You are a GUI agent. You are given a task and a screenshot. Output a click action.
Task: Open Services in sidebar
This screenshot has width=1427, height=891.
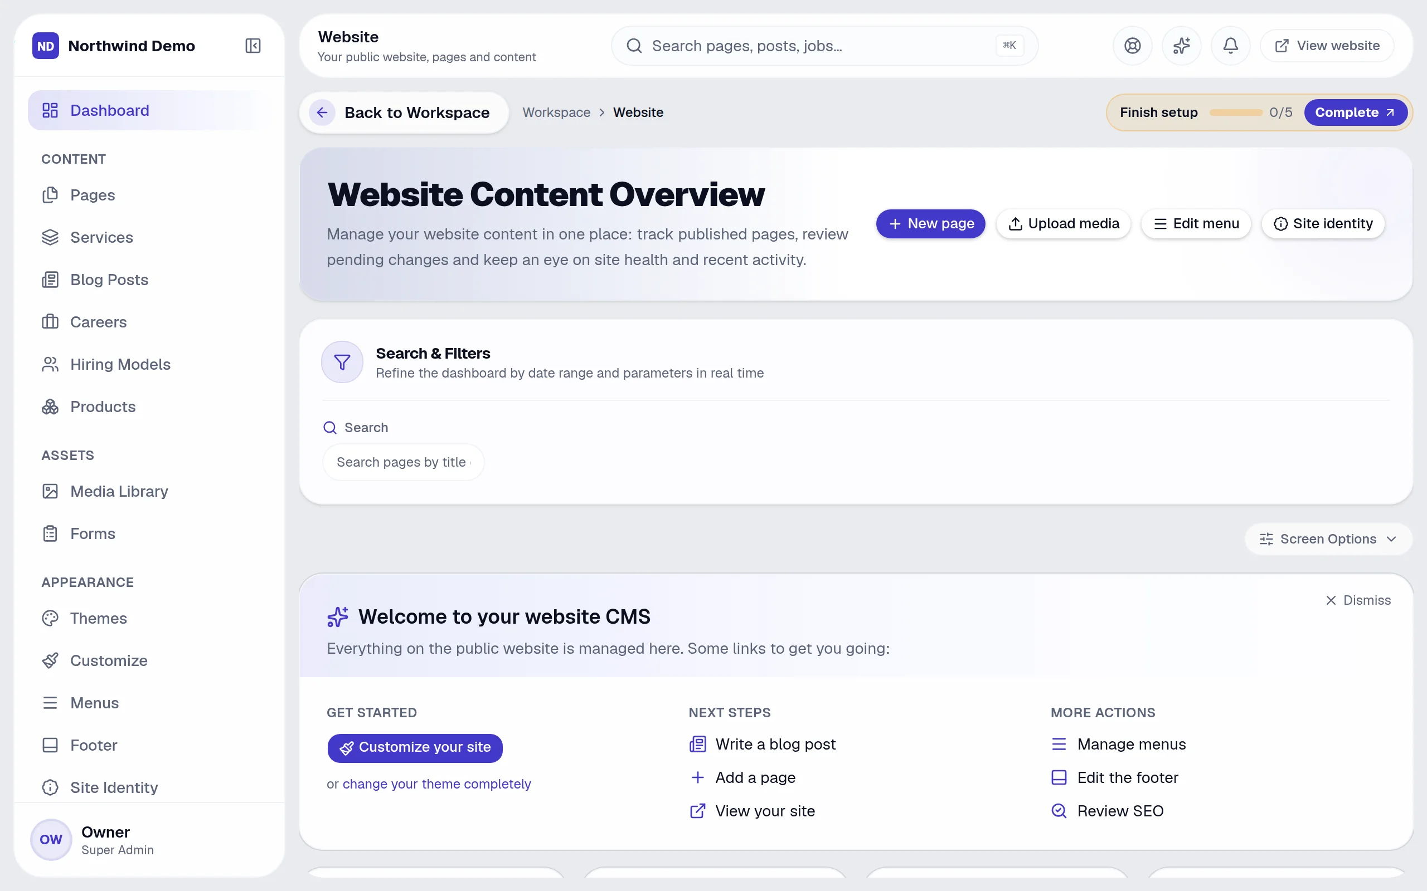click(x=150, y=237)
